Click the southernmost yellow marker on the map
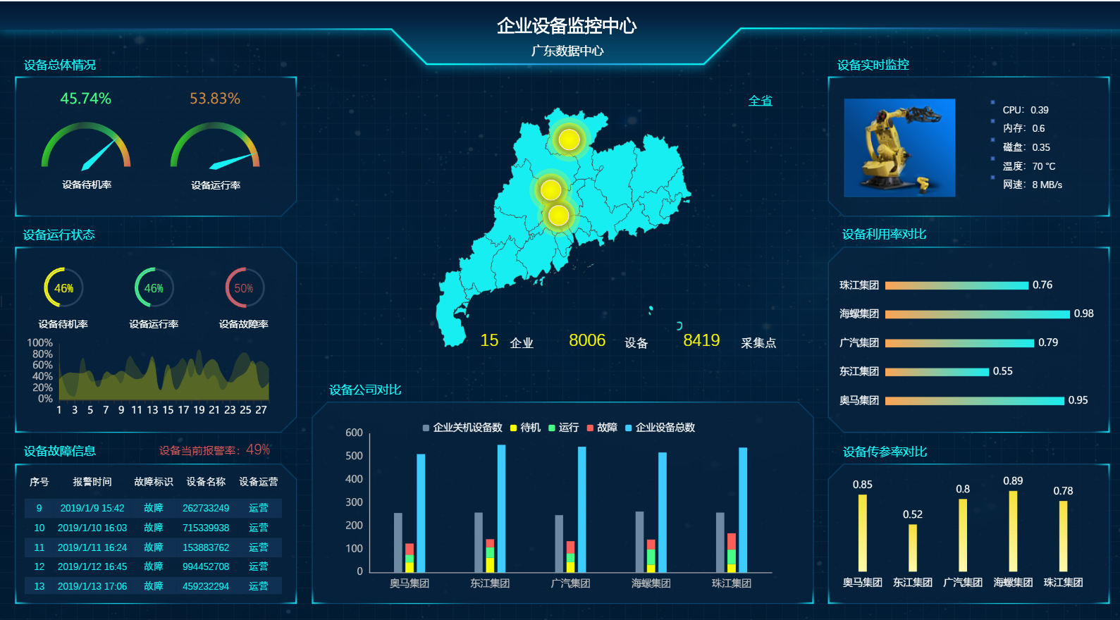Image resolution: width=1120 pixels, height=620 pixels. [558, 216]
